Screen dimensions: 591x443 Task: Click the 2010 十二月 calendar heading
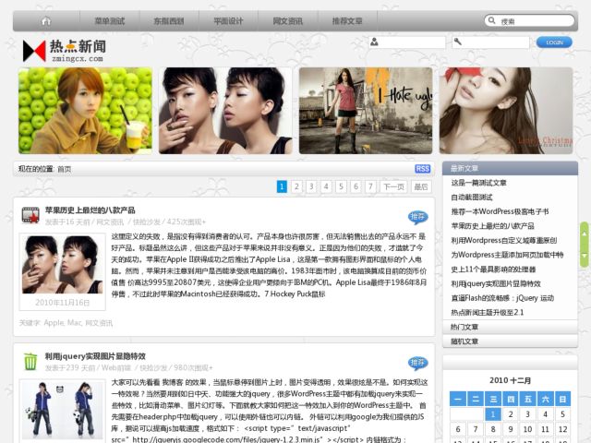tap(510, 380)
